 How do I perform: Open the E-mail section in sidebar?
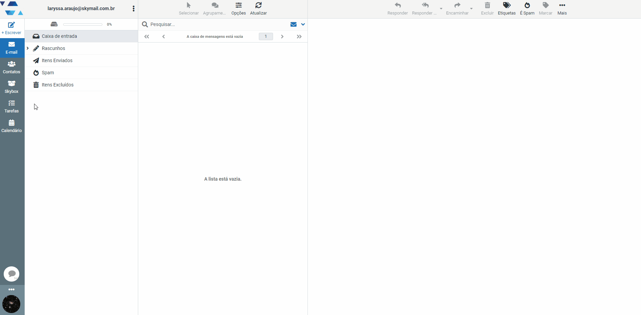pyautogui.click(x=11, y=48)
